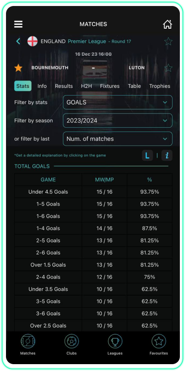Unfavourite Bournemouth with the orange star
This screenshot has height=371, width=185.
click(x=18, y=68)
